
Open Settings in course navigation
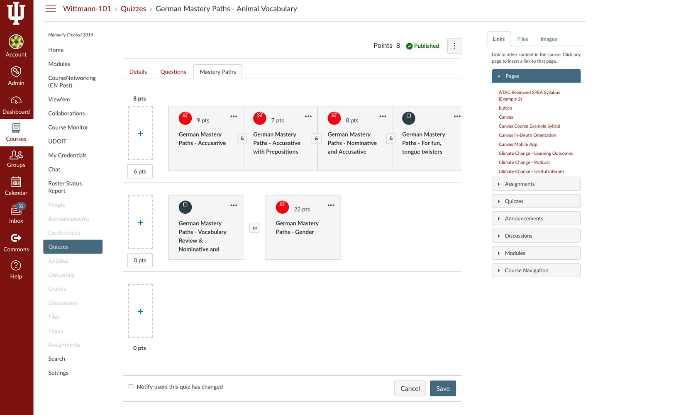tap(58, 373)
